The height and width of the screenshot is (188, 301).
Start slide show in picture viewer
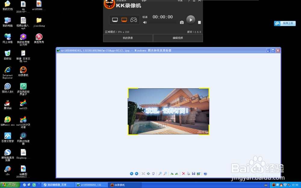click(x=154, y=174)
